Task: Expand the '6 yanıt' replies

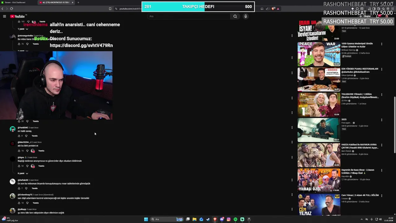Action: click(x=23, y=173)
